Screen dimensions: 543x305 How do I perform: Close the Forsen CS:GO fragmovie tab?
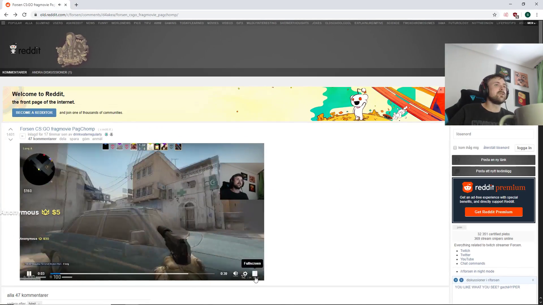coord(66,5)
